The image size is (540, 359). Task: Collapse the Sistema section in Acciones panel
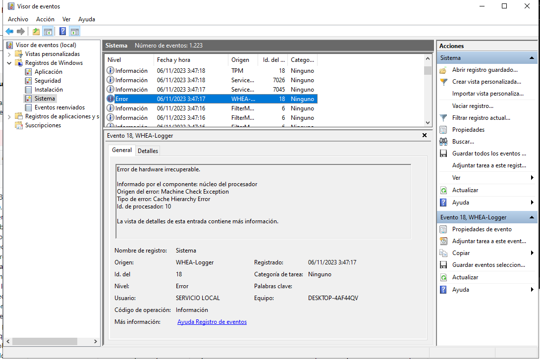(532, 58)
